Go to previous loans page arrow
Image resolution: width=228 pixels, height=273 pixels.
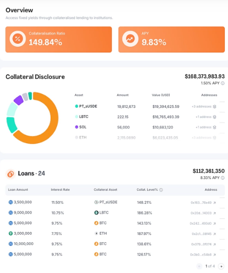pyautogui.click(x=199, y=266)
